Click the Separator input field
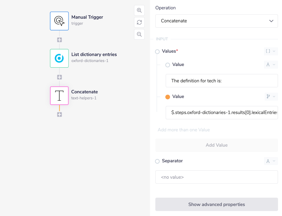Screen dimensions: 282x216 (x=217, y=177)
